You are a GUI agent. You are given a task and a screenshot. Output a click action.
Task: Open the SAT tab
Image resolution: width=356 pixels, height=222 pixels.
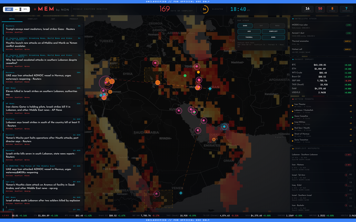pyautogui.click(x=53, y=19)
